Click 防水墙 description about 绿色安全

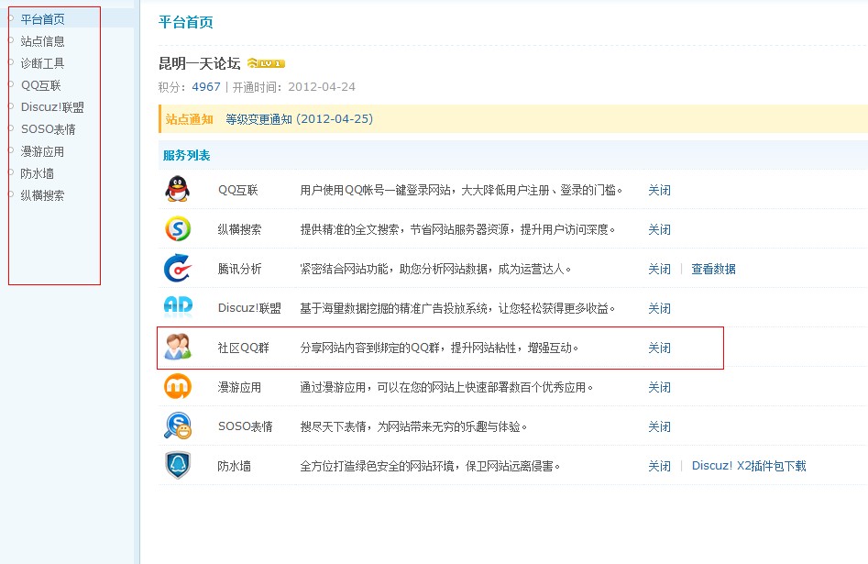(x=430, y=466)
